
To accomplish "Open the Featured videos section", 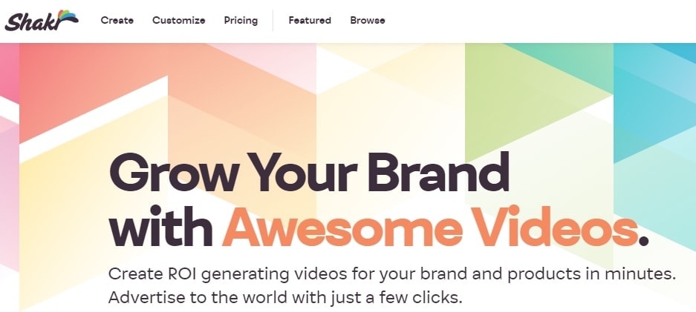I will (x=310, y=20).
